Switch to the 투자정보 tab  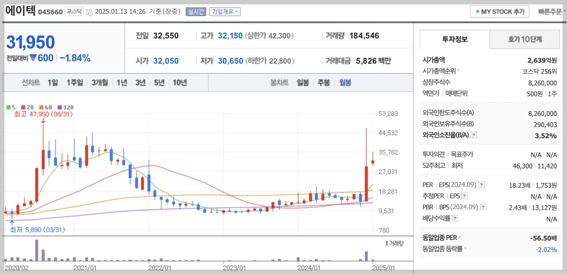(454, 39)
